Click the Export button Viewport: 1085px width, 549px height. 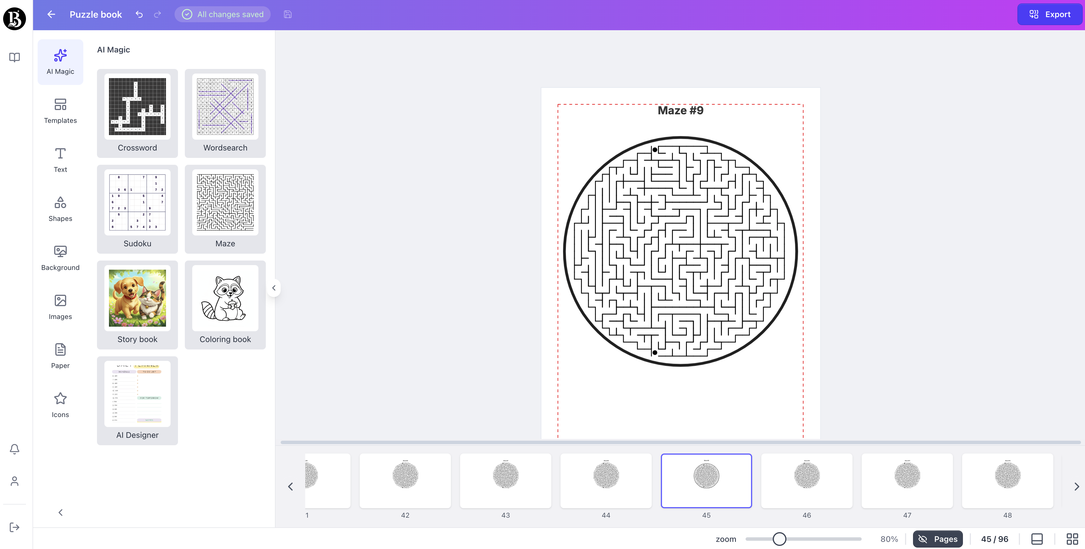point(1050,14)
